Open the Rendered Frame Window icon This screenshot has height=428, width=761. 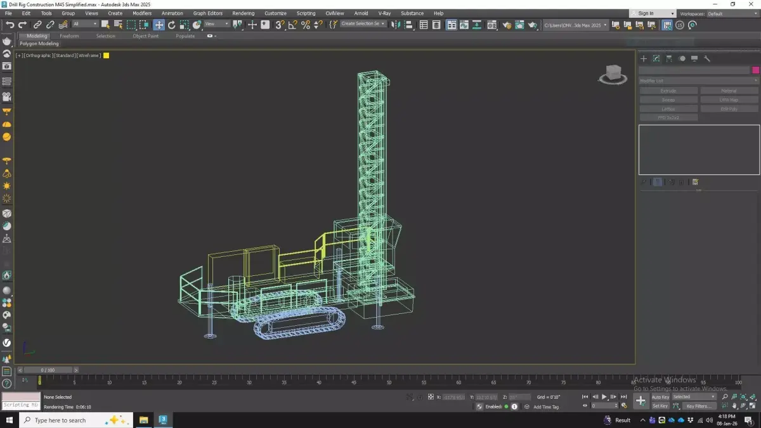tap(519, 25)
